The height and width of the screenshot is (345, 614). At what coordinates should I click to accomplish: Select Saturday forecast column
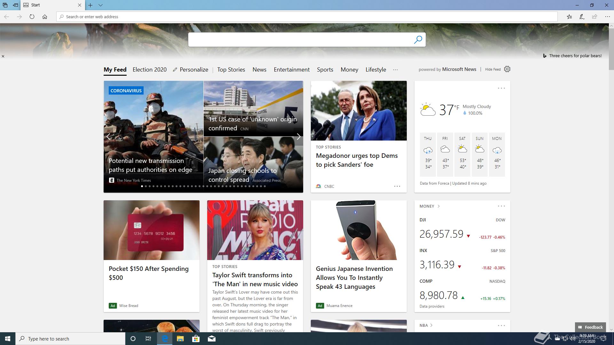[x=462, y=155]
